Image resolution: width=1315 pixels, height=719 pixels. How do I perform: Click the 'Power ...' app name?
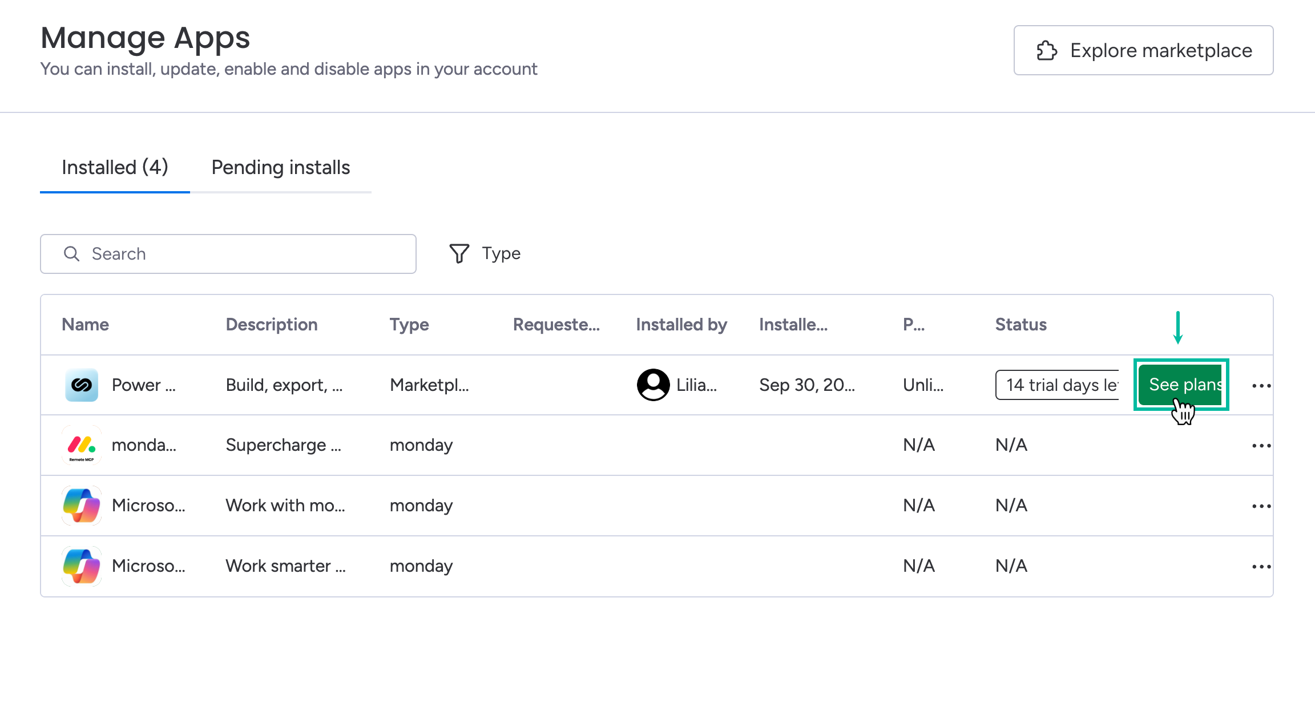[x=144, y=385]
